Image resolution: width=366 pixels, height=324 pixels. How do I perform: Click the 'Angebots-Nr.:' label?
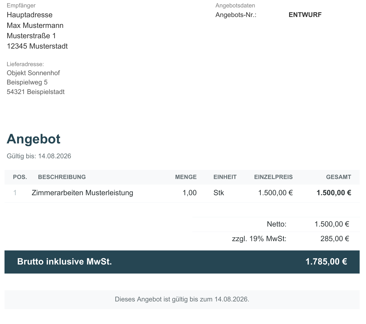pos(236,15)
